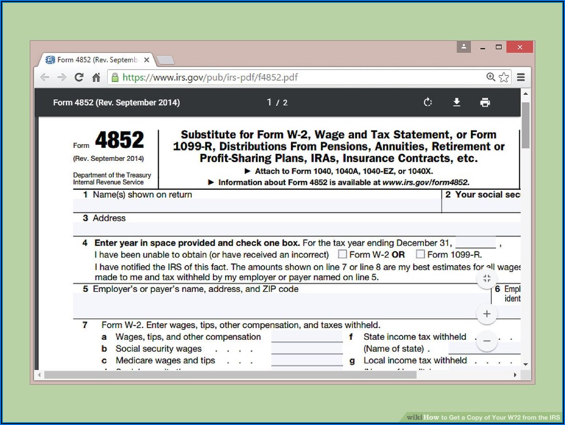
Task: Print the Form 4852 PDF
Action: click(485, 102)
